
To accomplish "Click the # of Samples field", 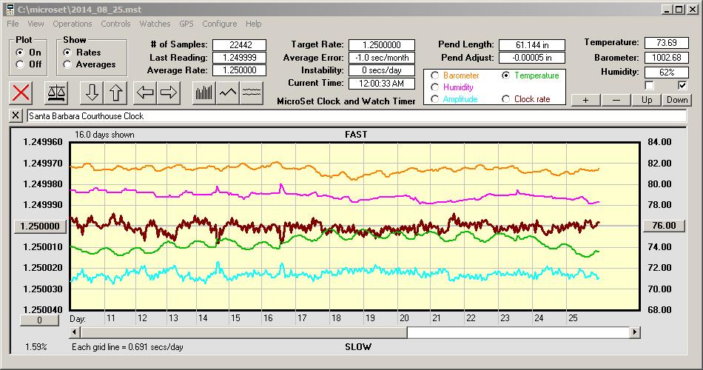I will [x=240, y=45].
